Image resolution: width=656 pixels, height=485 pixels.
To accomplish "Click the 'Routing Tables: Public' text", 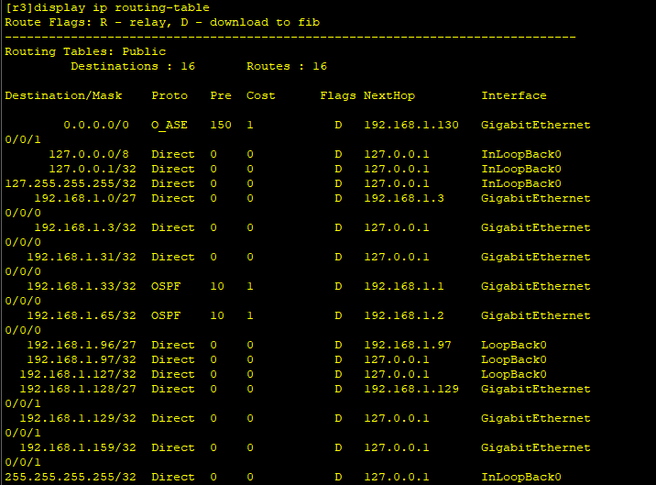I will [x=85, y=51].
